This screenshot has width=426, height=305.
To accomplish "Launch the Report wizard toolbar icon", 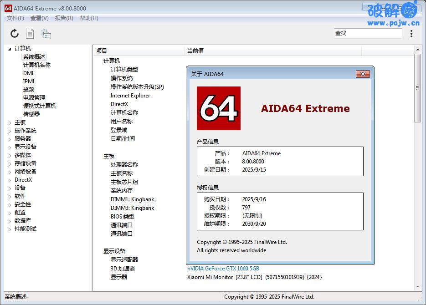I will 45,33.
